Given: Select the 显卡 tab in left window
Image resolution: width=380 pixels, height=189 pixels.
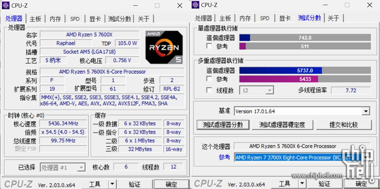Looking at the screenshot, I should coord(95,19).
